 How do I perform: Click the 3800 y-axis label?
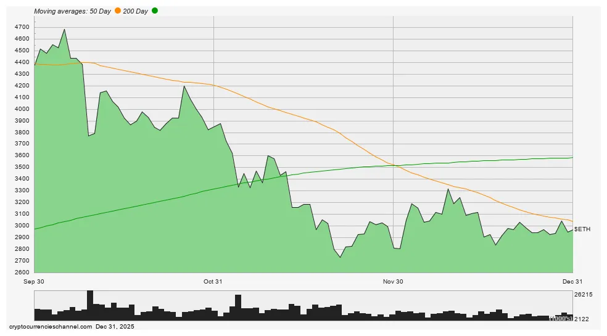tap(22, 132)
